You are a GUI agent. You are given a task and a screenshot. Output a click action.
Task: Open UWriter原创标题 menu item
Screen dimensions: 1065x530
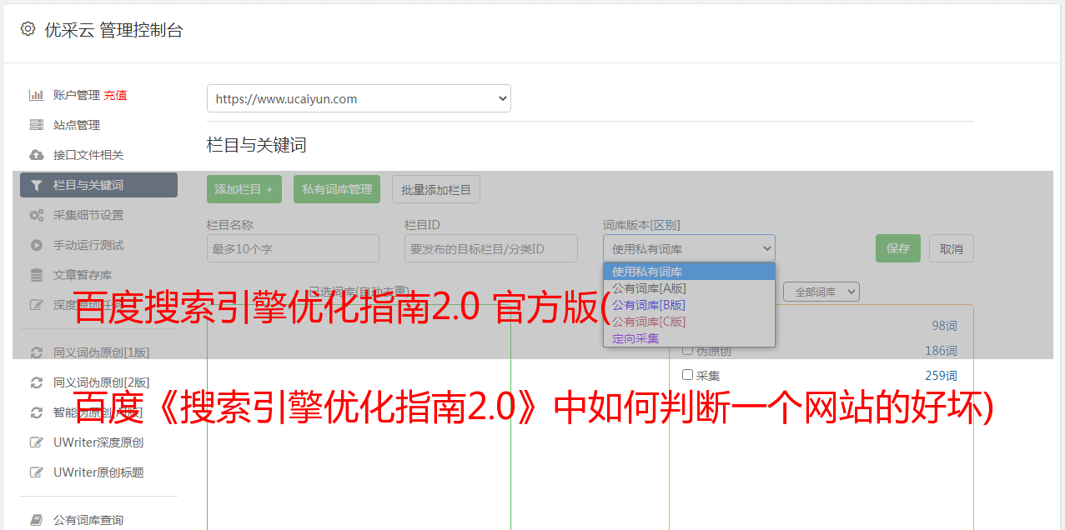point(98,472)
